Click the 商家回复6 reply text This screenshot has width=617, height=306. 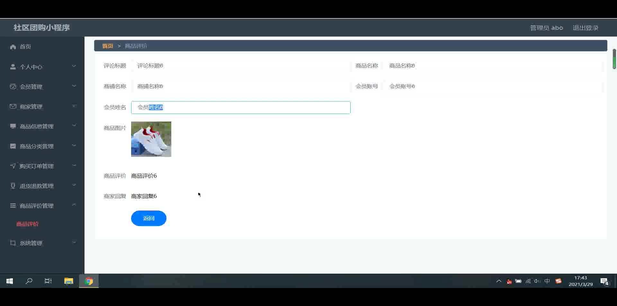click(144, 196)
